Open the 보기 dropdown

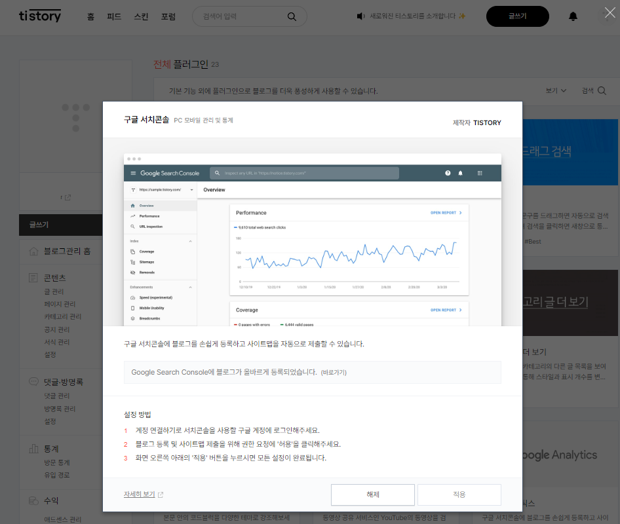556,90
